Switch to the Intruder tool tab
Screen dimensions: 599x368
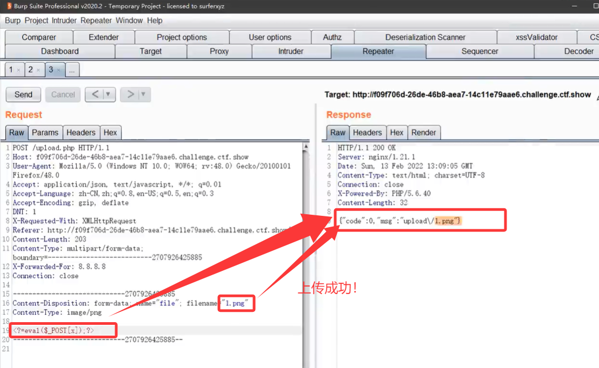(x=291, y=51)
